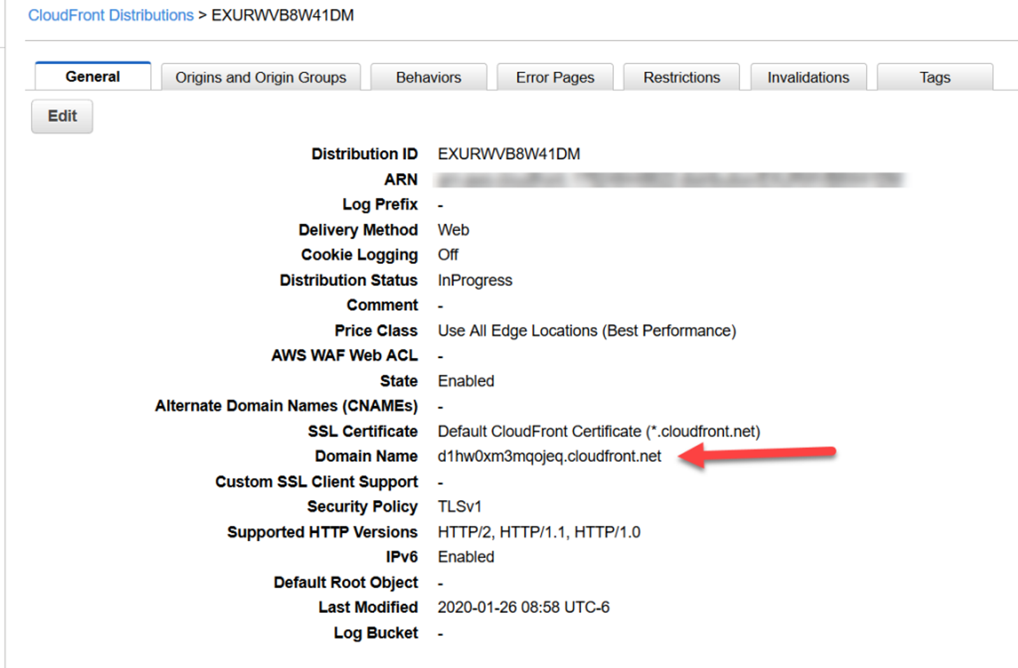Image resolution: width=1018 pixels, height=668 pixels.
Task: Select the General tab
Action: click(93, 76)
